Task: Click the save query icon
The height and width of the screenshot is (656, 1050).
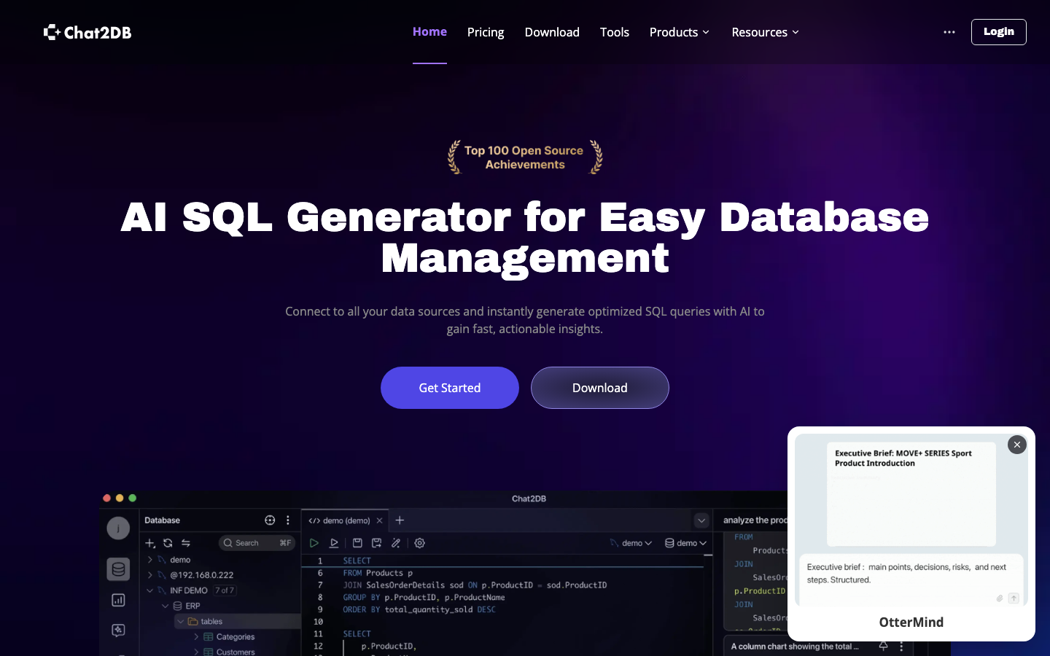Action: pyautogui.click(x=357, y=543)
